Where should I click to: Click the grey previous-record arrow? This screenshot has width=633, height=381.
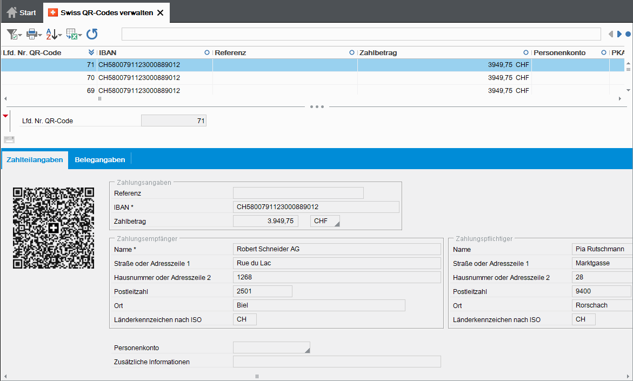(x=611, y=35)
